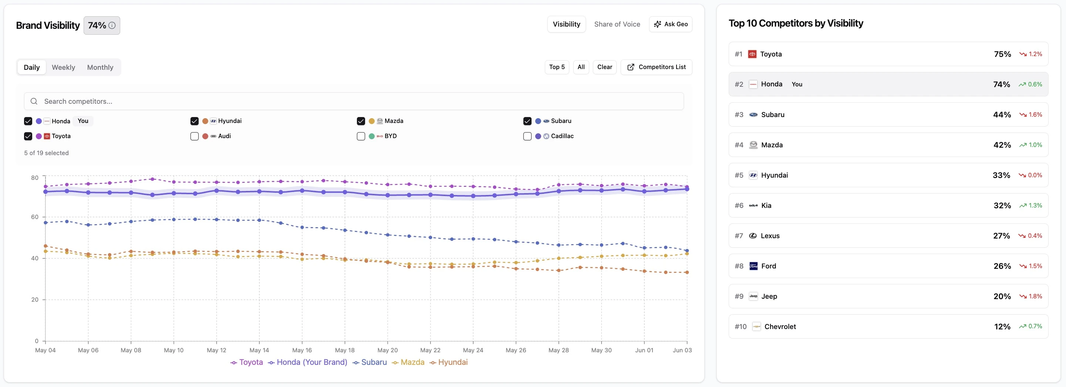Enable the Audi competitor checkbox
Screen dimensions: 1066x387
click(x=195, y=136)
